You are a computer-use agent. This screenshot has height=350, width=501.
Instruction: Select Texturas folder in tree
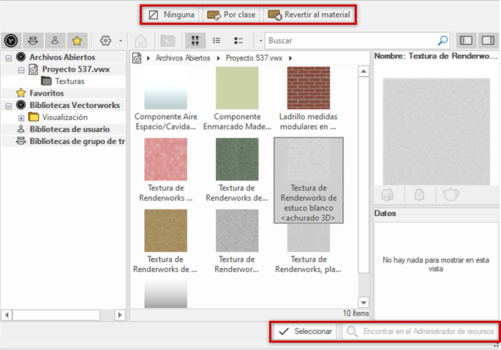pos(69,81)
